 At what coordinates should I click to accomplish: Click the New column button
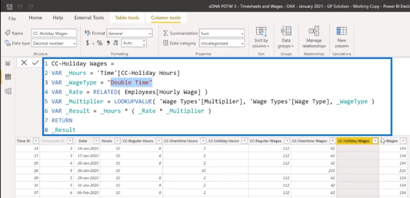[341, 37]
